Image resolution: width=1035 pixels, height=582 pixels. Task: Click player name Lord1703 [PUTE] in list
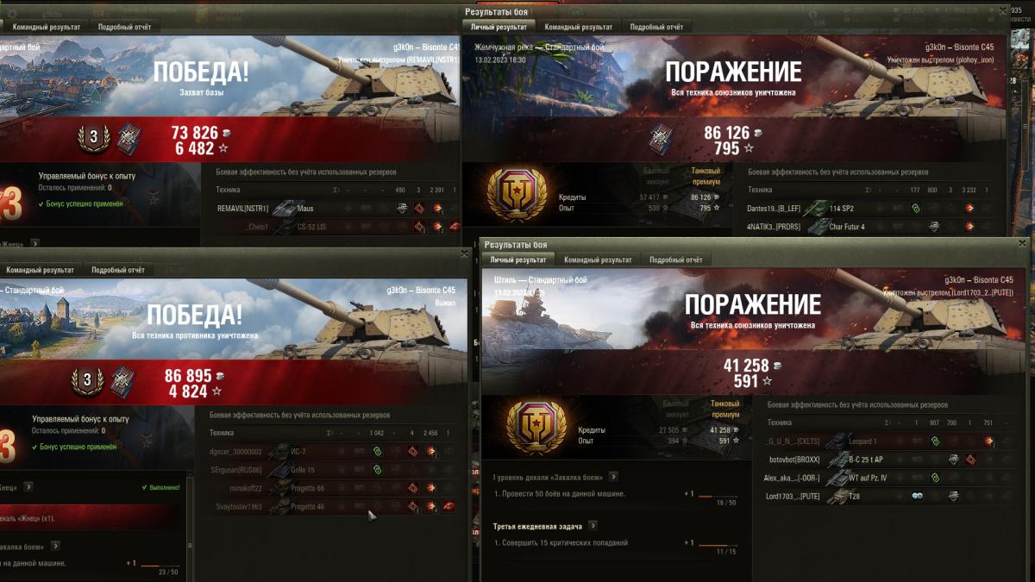(792, 496)
